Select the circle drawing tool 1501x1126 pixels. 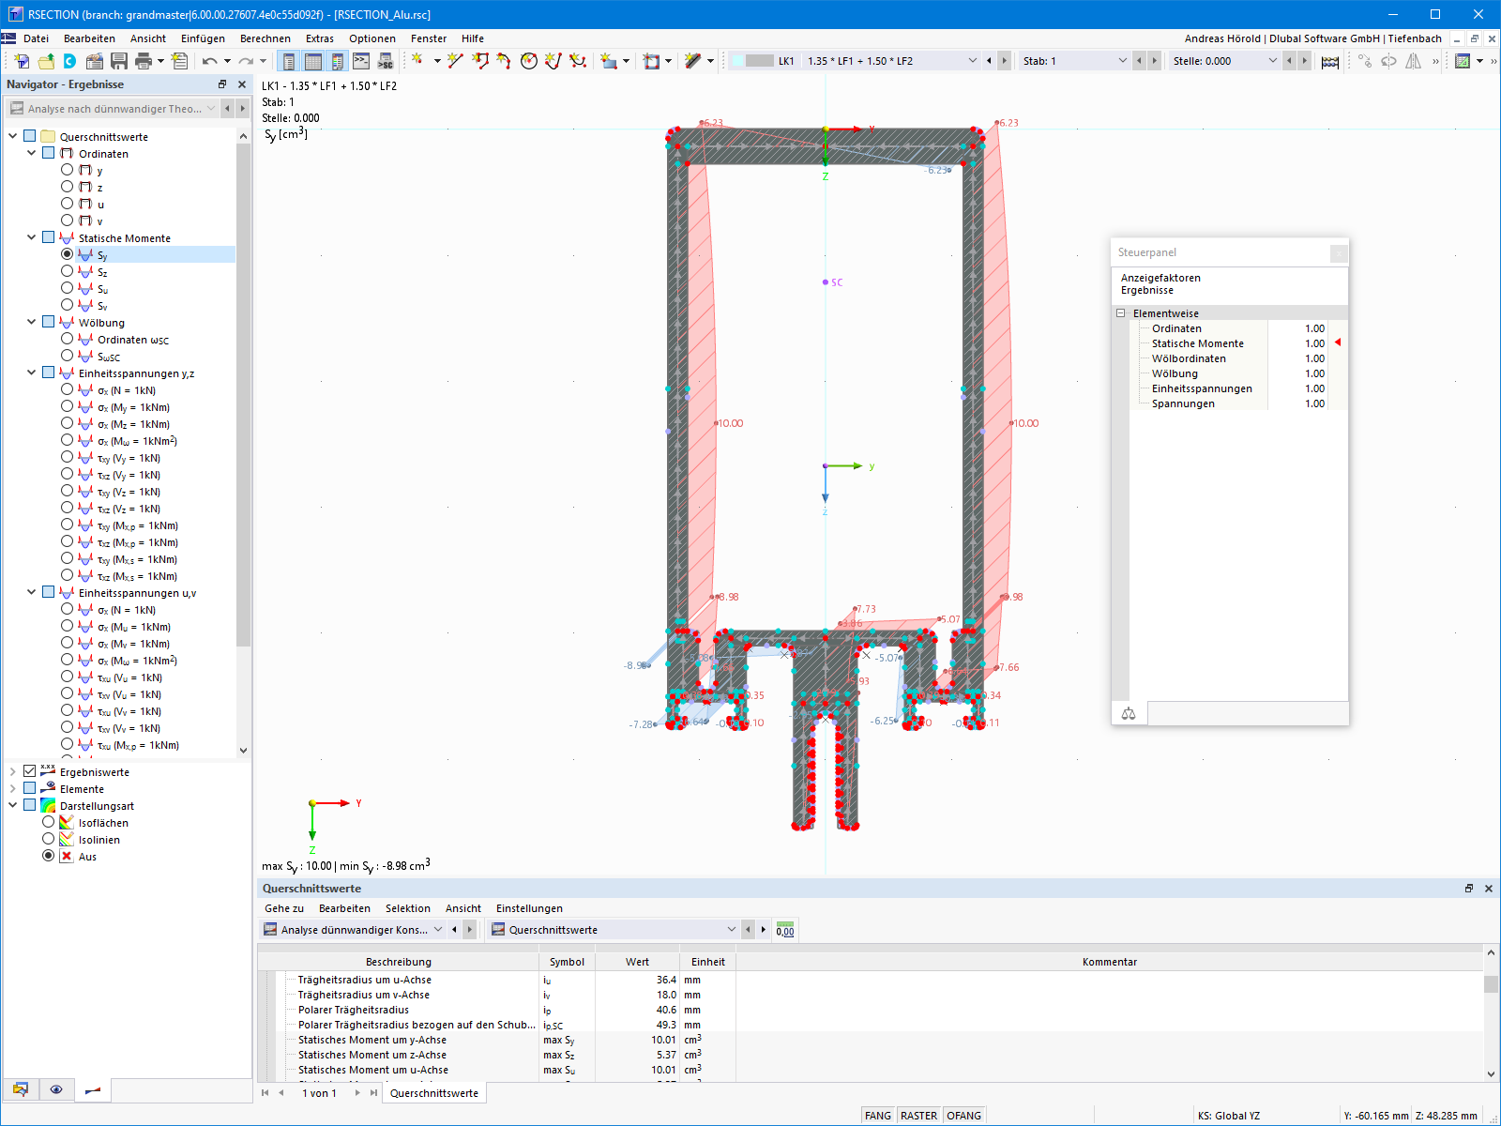pos(529,61)
